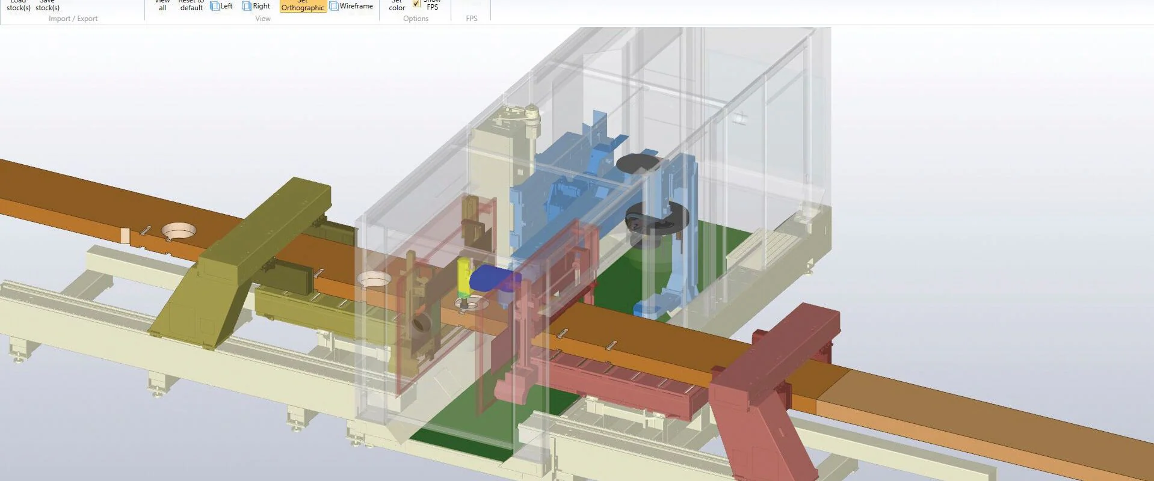The image size is (1154, 481).
Task: Enable Wireframe display mode icon
Action: click(334, 7)
